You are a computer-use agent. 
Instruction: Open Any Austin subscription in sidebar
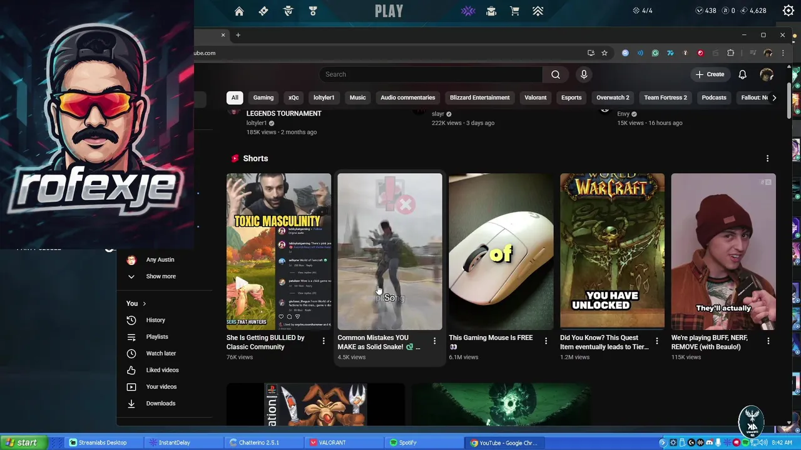(160, 259)
